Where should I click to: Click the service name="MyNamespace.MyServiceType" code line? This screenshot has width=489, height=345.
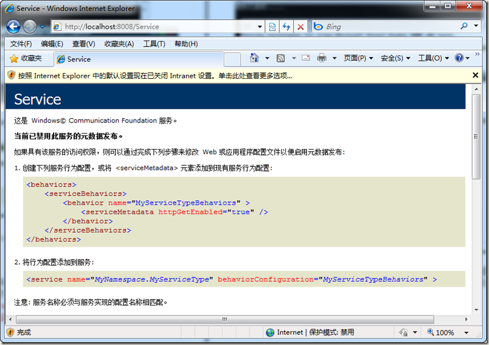(232, 279)
